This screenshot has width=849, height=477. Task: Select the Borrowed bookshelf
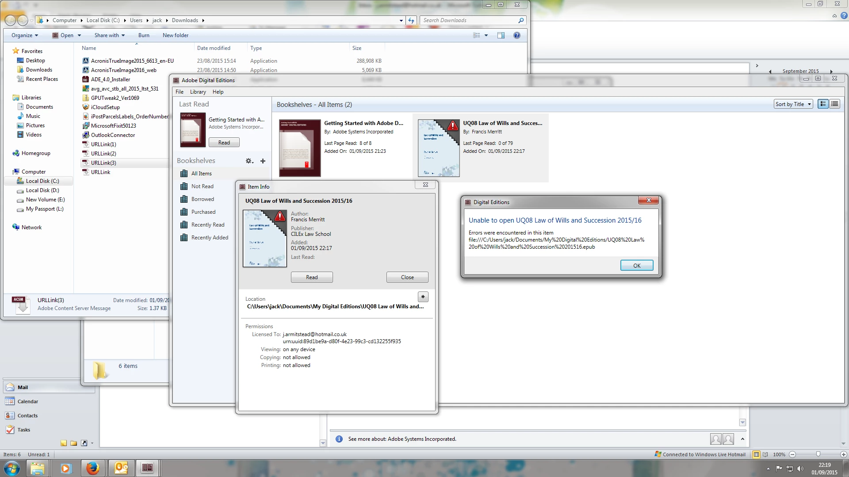click(202, 199)
